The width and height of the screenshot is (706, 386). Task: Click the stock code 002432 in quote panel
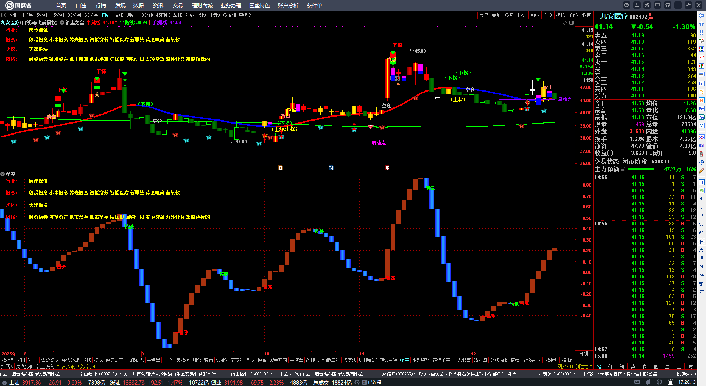(x=638, y=17)
